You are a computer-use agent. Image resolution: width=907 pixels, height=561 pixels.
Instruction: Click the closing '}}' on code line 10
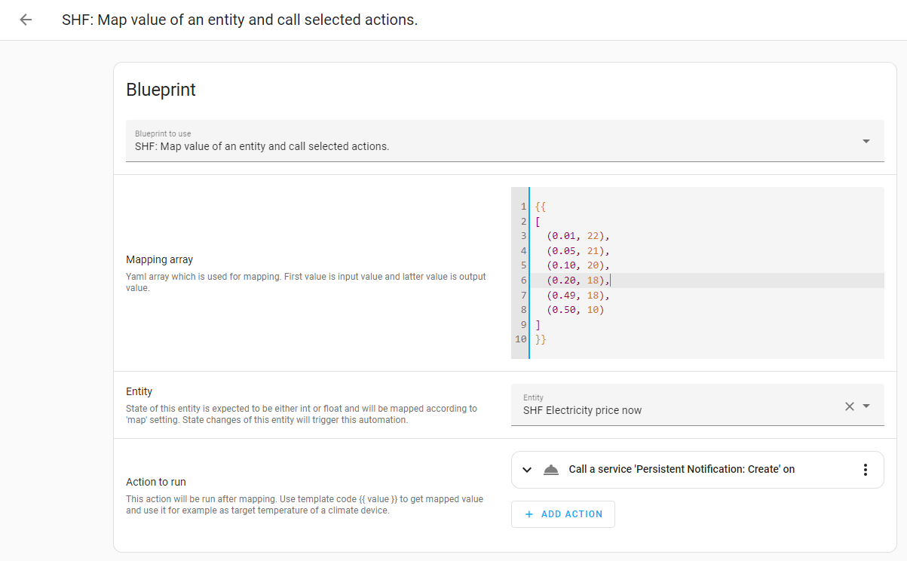541,339
